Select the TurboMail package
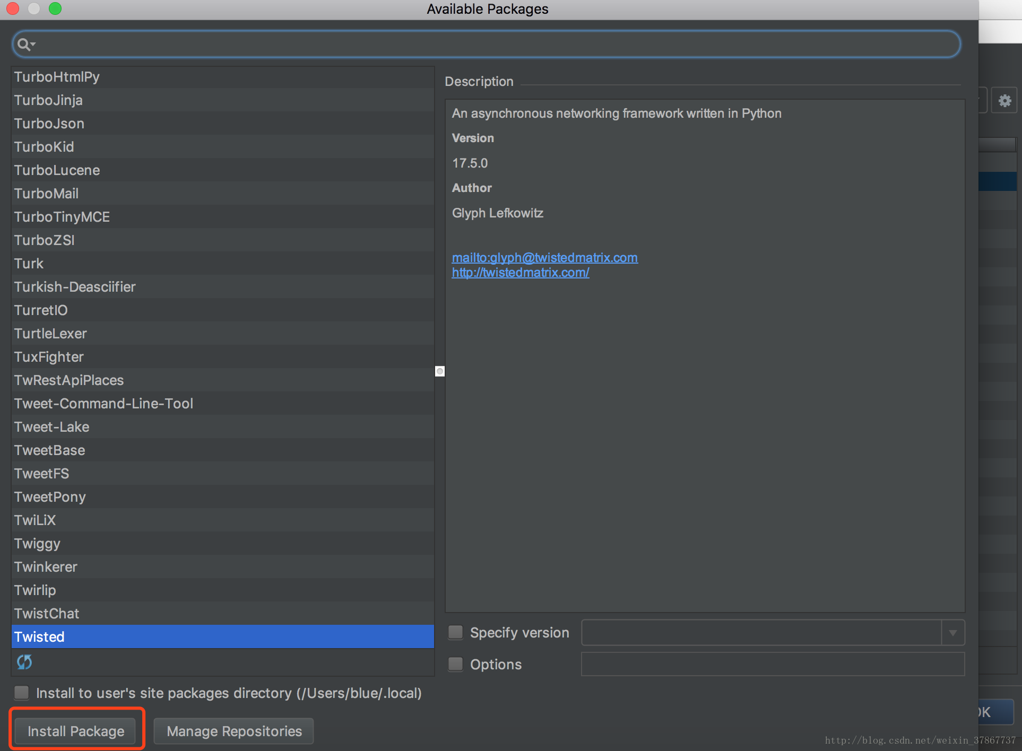Image resolution: width=1022 pixels, height=751 pixels. point(223,193)
